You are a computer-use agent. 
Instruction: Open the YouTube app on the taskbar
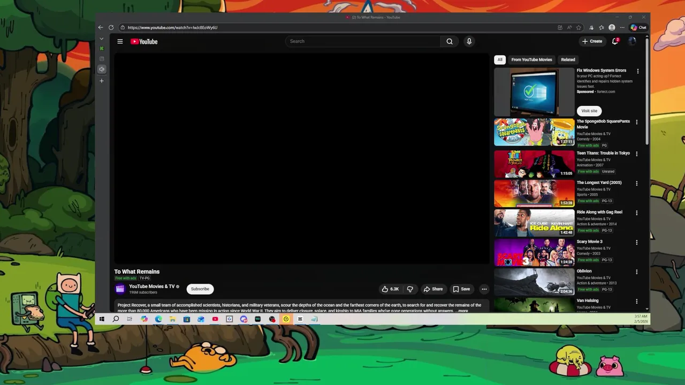tap(215, 319)
